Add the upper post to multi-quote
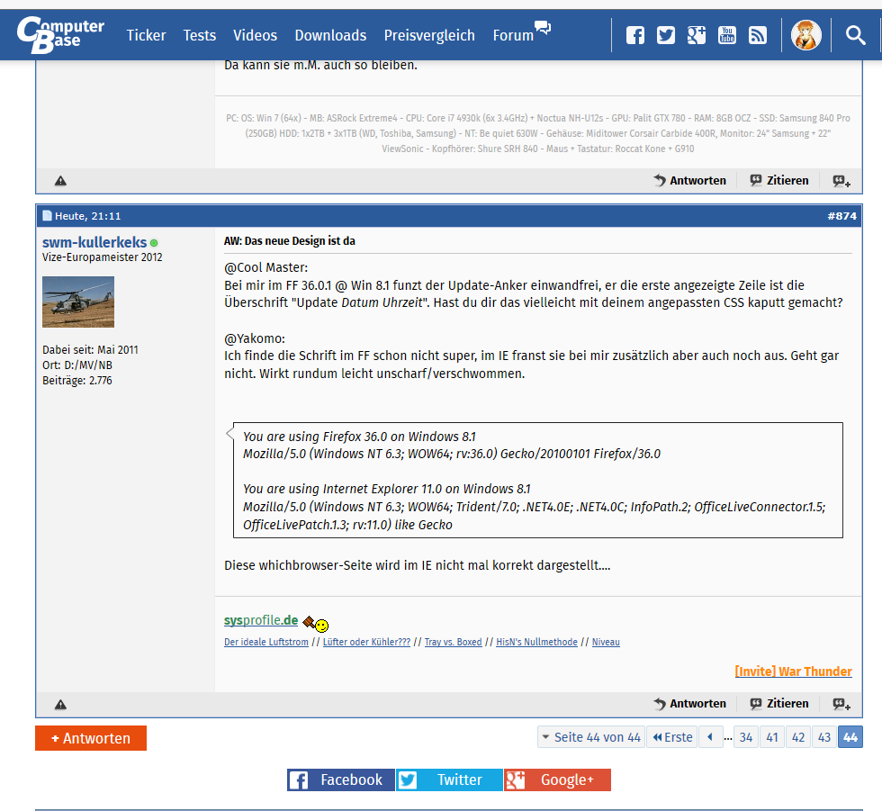This screenshot has height=811, width=882. click(841, 181)
